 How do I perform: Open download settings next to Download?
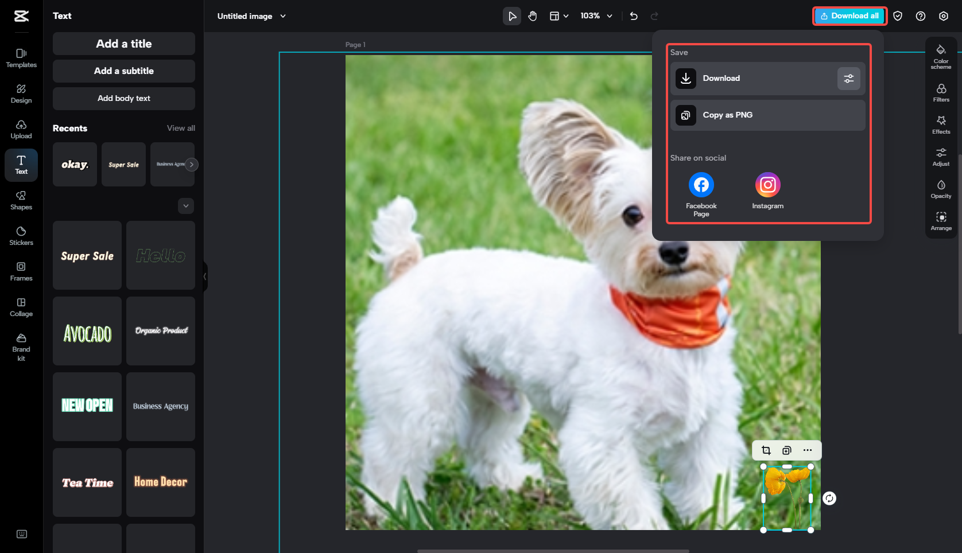(x=848, y=79)
